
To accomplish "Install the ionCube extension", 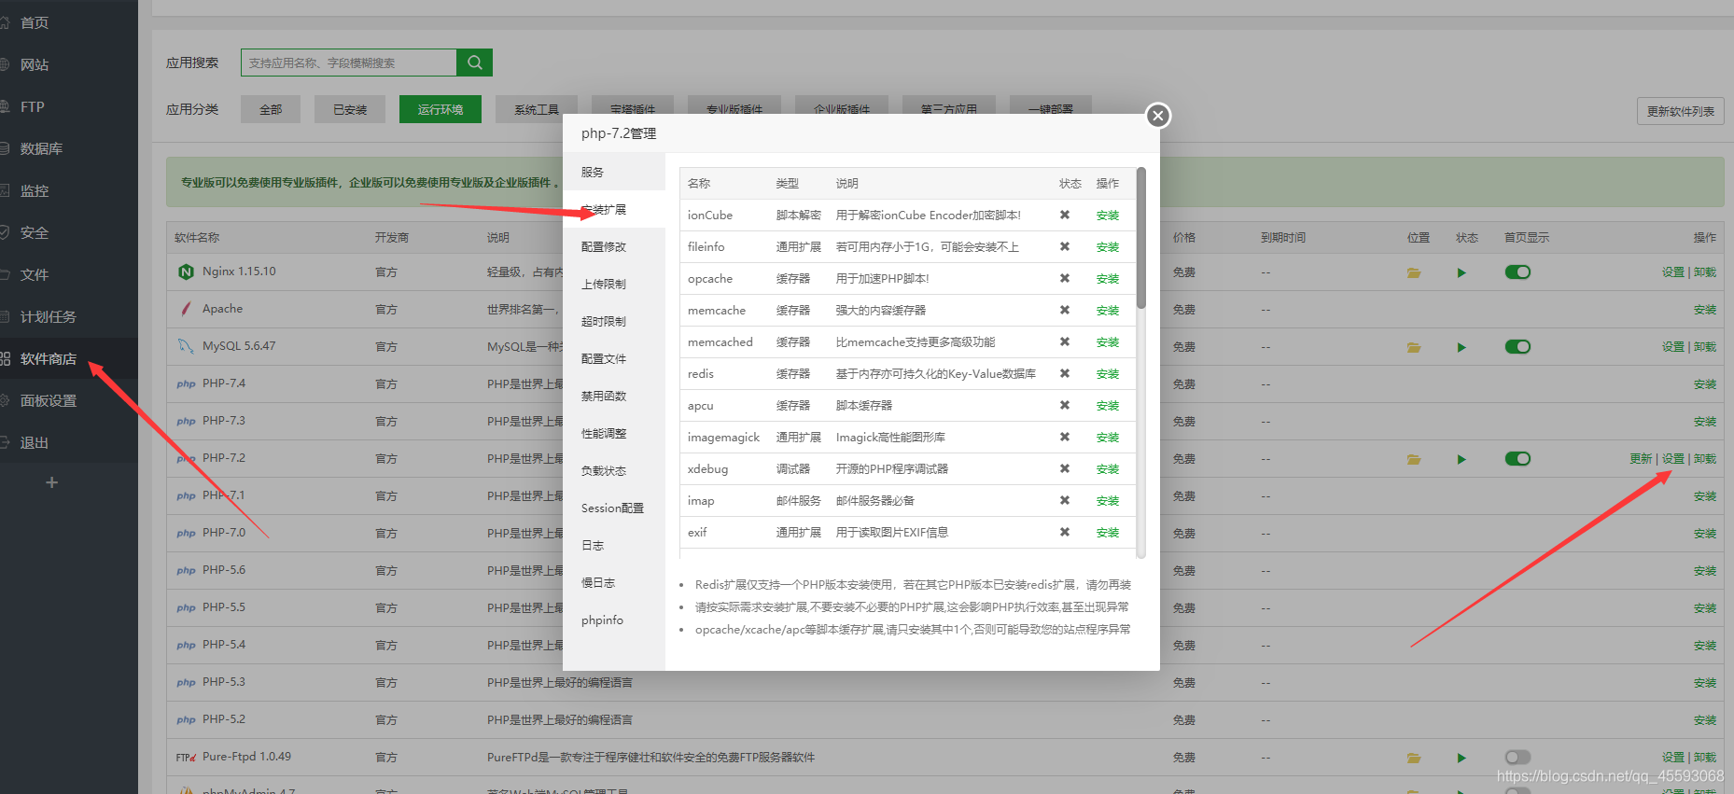I will pos(1107,216).
